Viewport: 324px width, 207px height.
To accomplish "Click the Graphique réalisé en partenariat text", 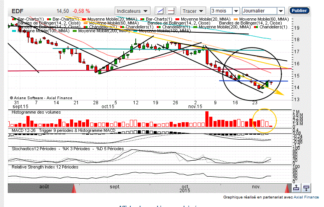I will pyautogui.click(x=258, y=197).
